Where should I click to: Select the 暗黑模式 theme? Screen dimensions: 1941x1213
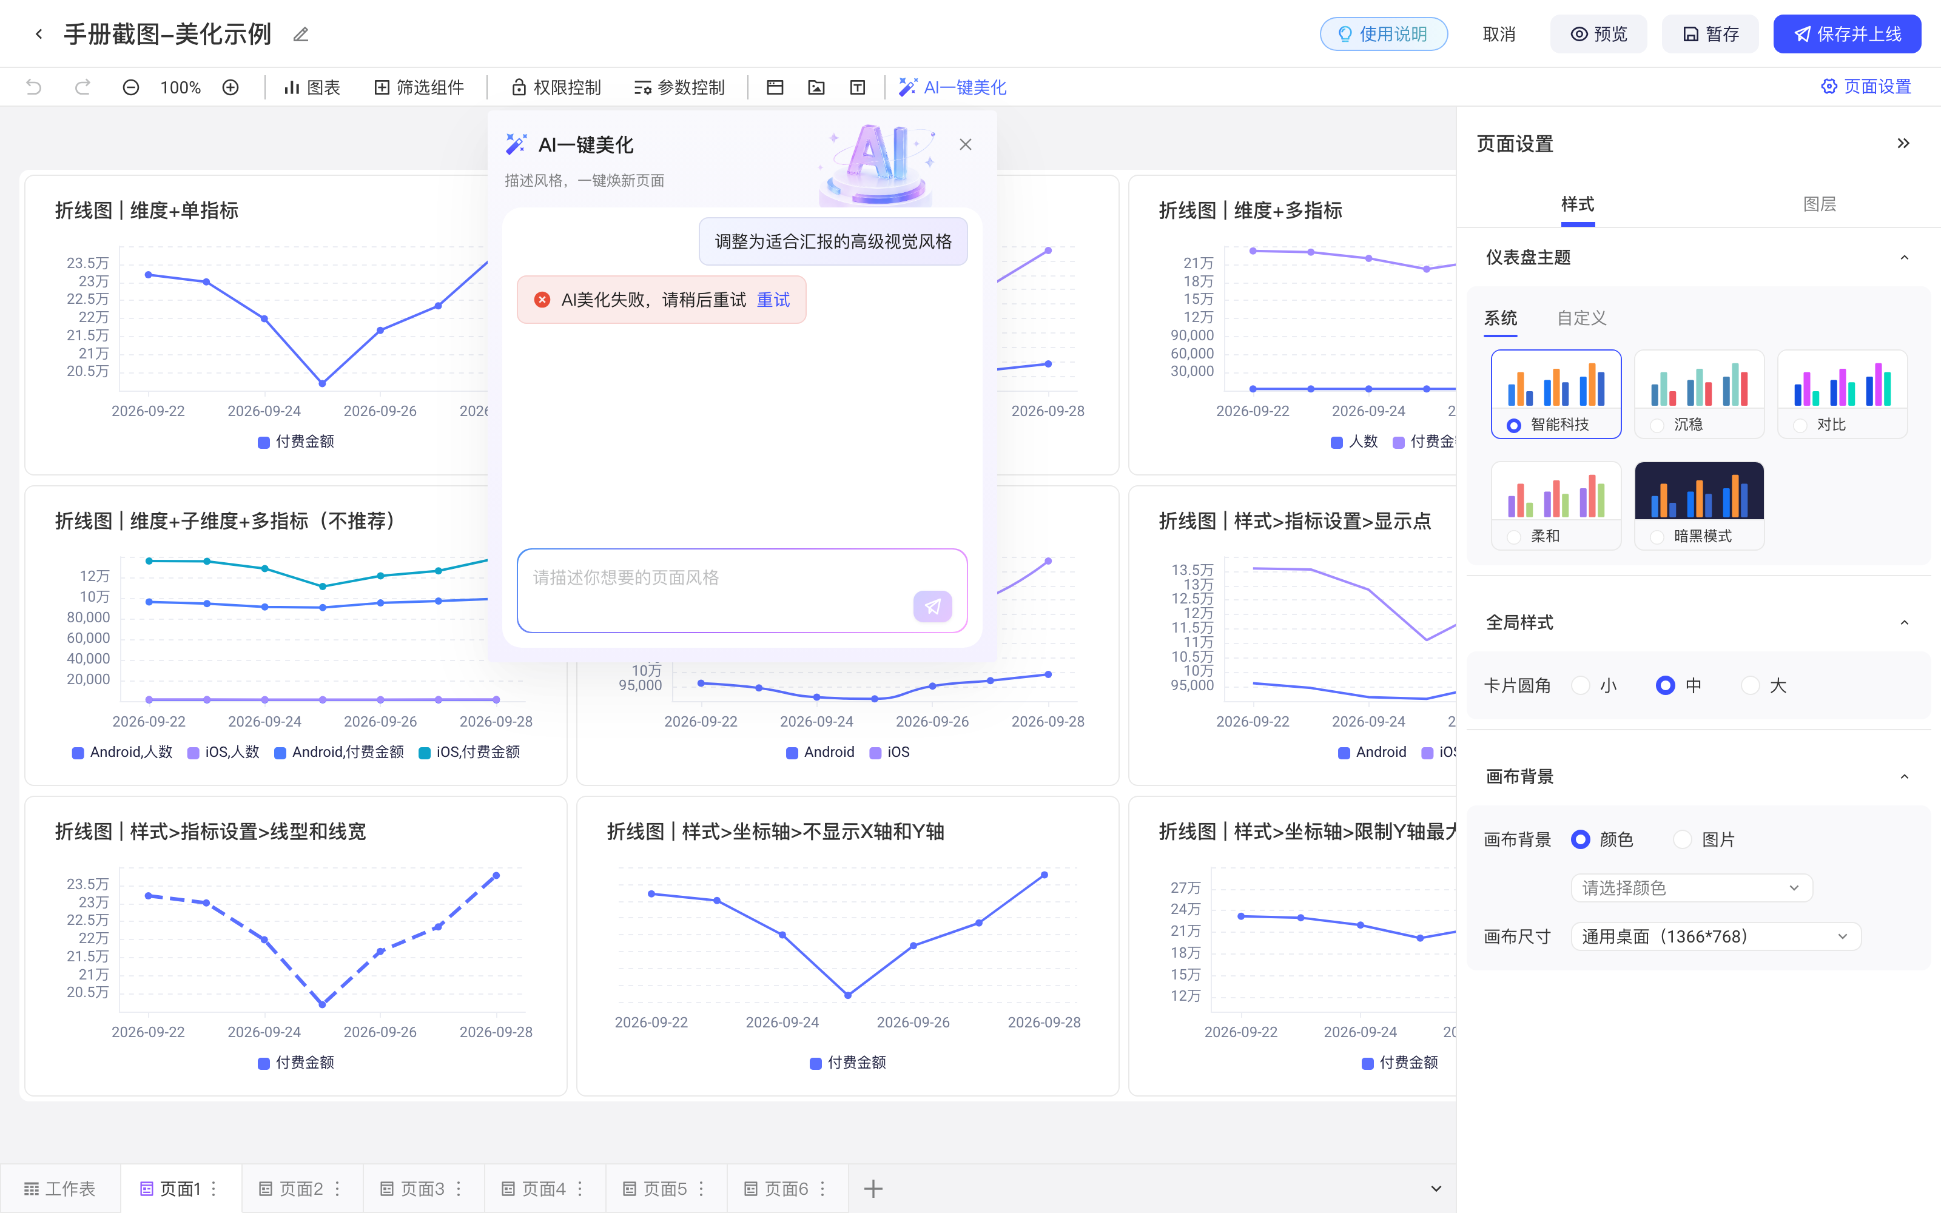pyautogui.click(x=1699, y=505)
